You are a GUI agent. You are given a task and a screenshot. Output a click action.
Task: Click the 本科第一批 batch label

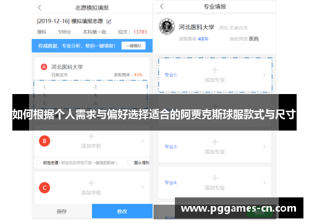tap(95, 32)
